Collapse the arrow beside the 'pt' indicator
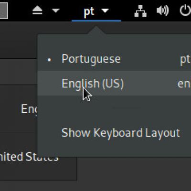 (105, 11)
